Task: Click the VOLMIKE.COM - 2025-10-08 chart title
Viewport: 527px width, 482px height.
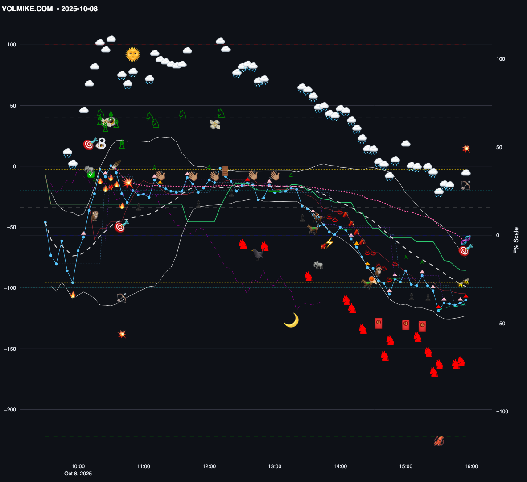Action: click(50, 9)
